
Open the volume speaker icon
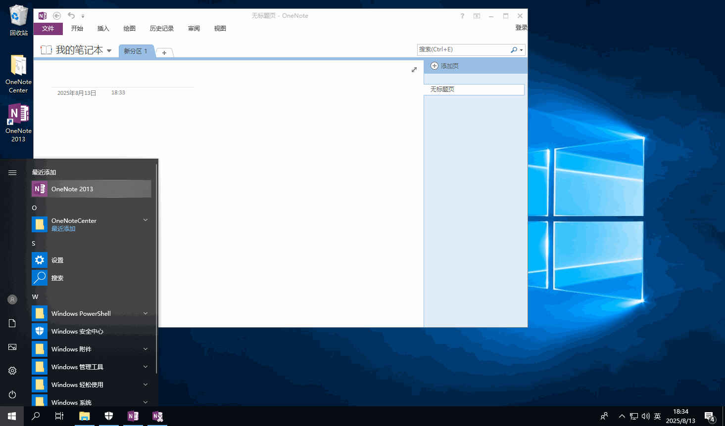pyautogui.click(x=646, y=416)
